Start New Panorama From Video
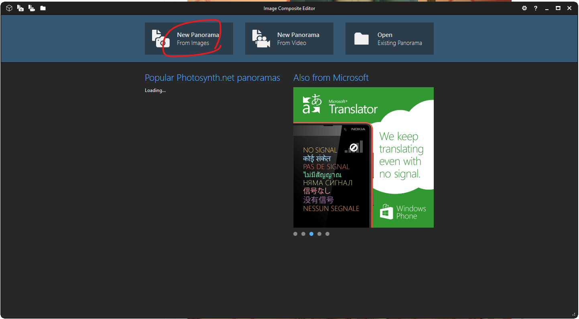 pos(289,39)
